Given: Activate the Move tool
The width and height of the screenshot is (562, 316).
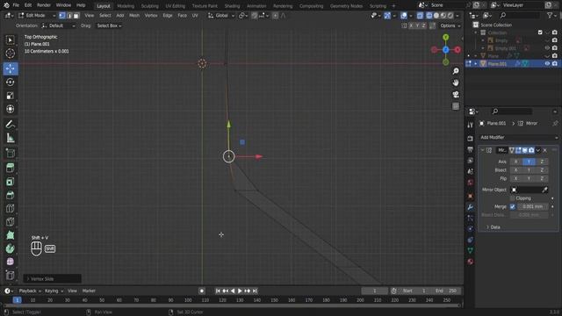Looking at the screenshot, I should [x=10, y=68].
